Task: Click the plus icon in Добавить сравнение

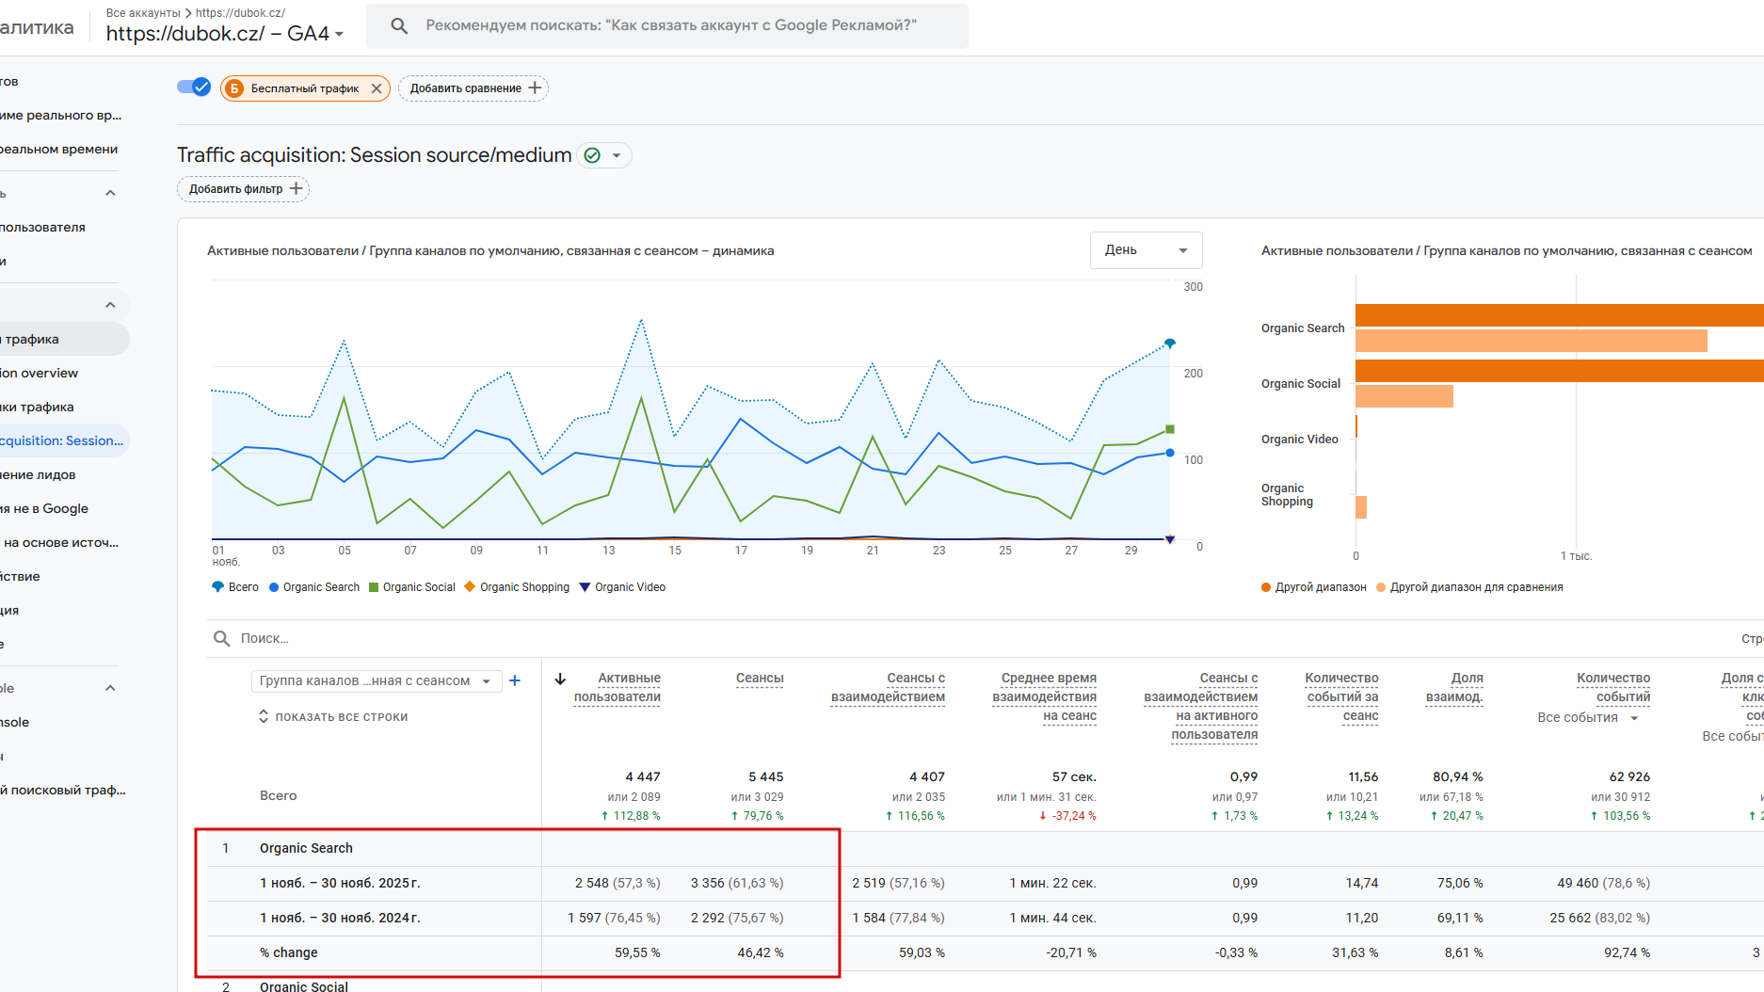Action: 535,88
